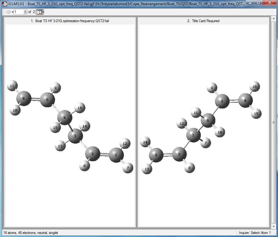This screenshot has width=278, height=237.
Task: Select hydrogen atom 15 in the left molecule panel
Action: [55, 127]
